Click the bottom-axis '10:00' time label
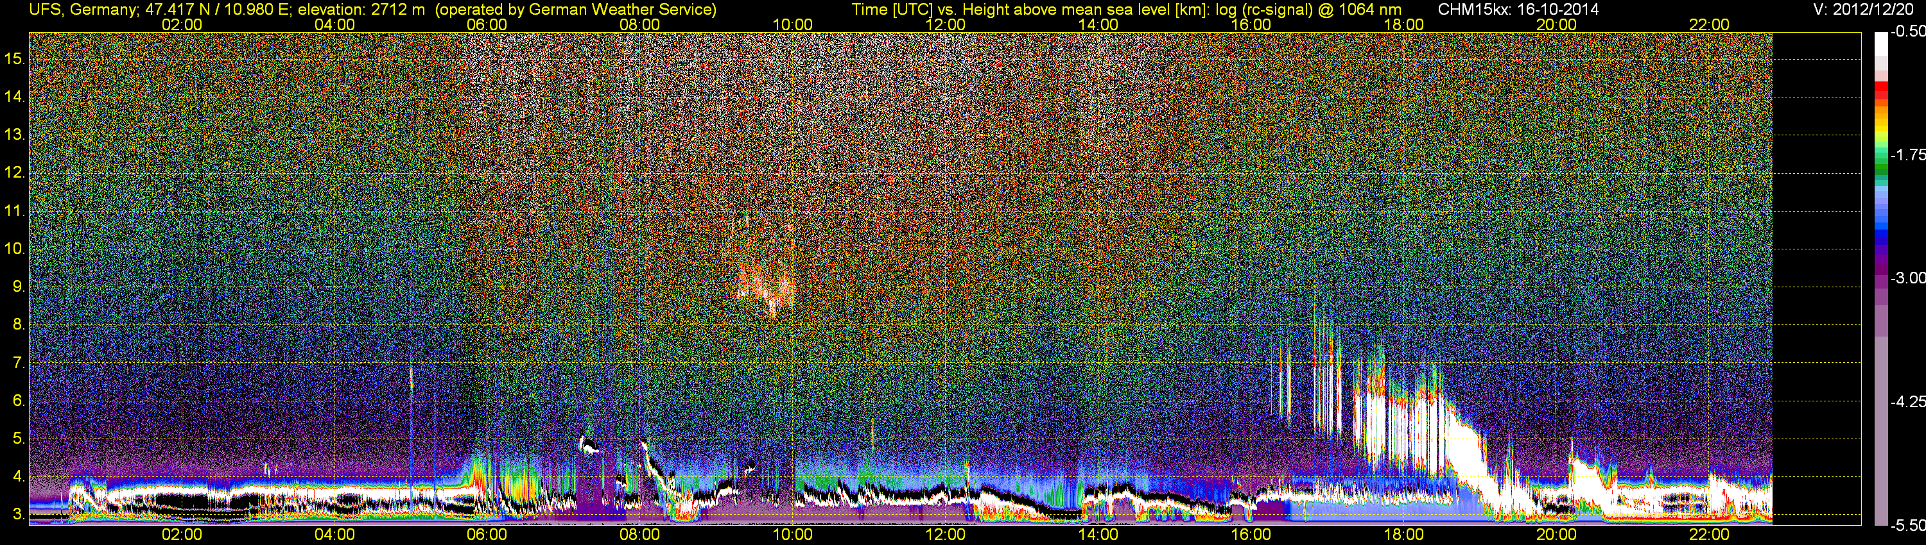The image size is (1926, 545). 792,535
